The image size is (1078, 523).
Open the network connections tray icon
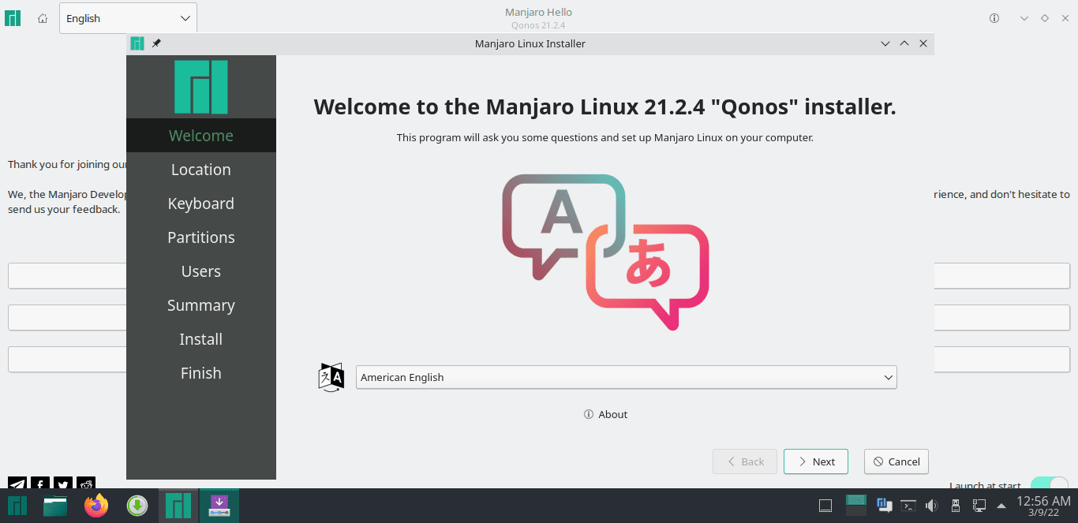click(x=979, y=506)
